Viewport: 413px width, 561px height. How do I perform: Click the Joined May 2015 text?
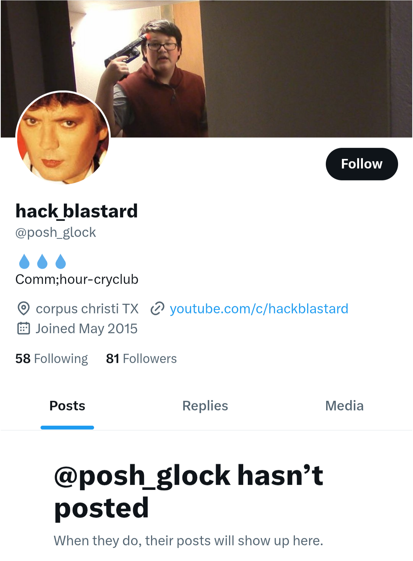coord(86,329)
